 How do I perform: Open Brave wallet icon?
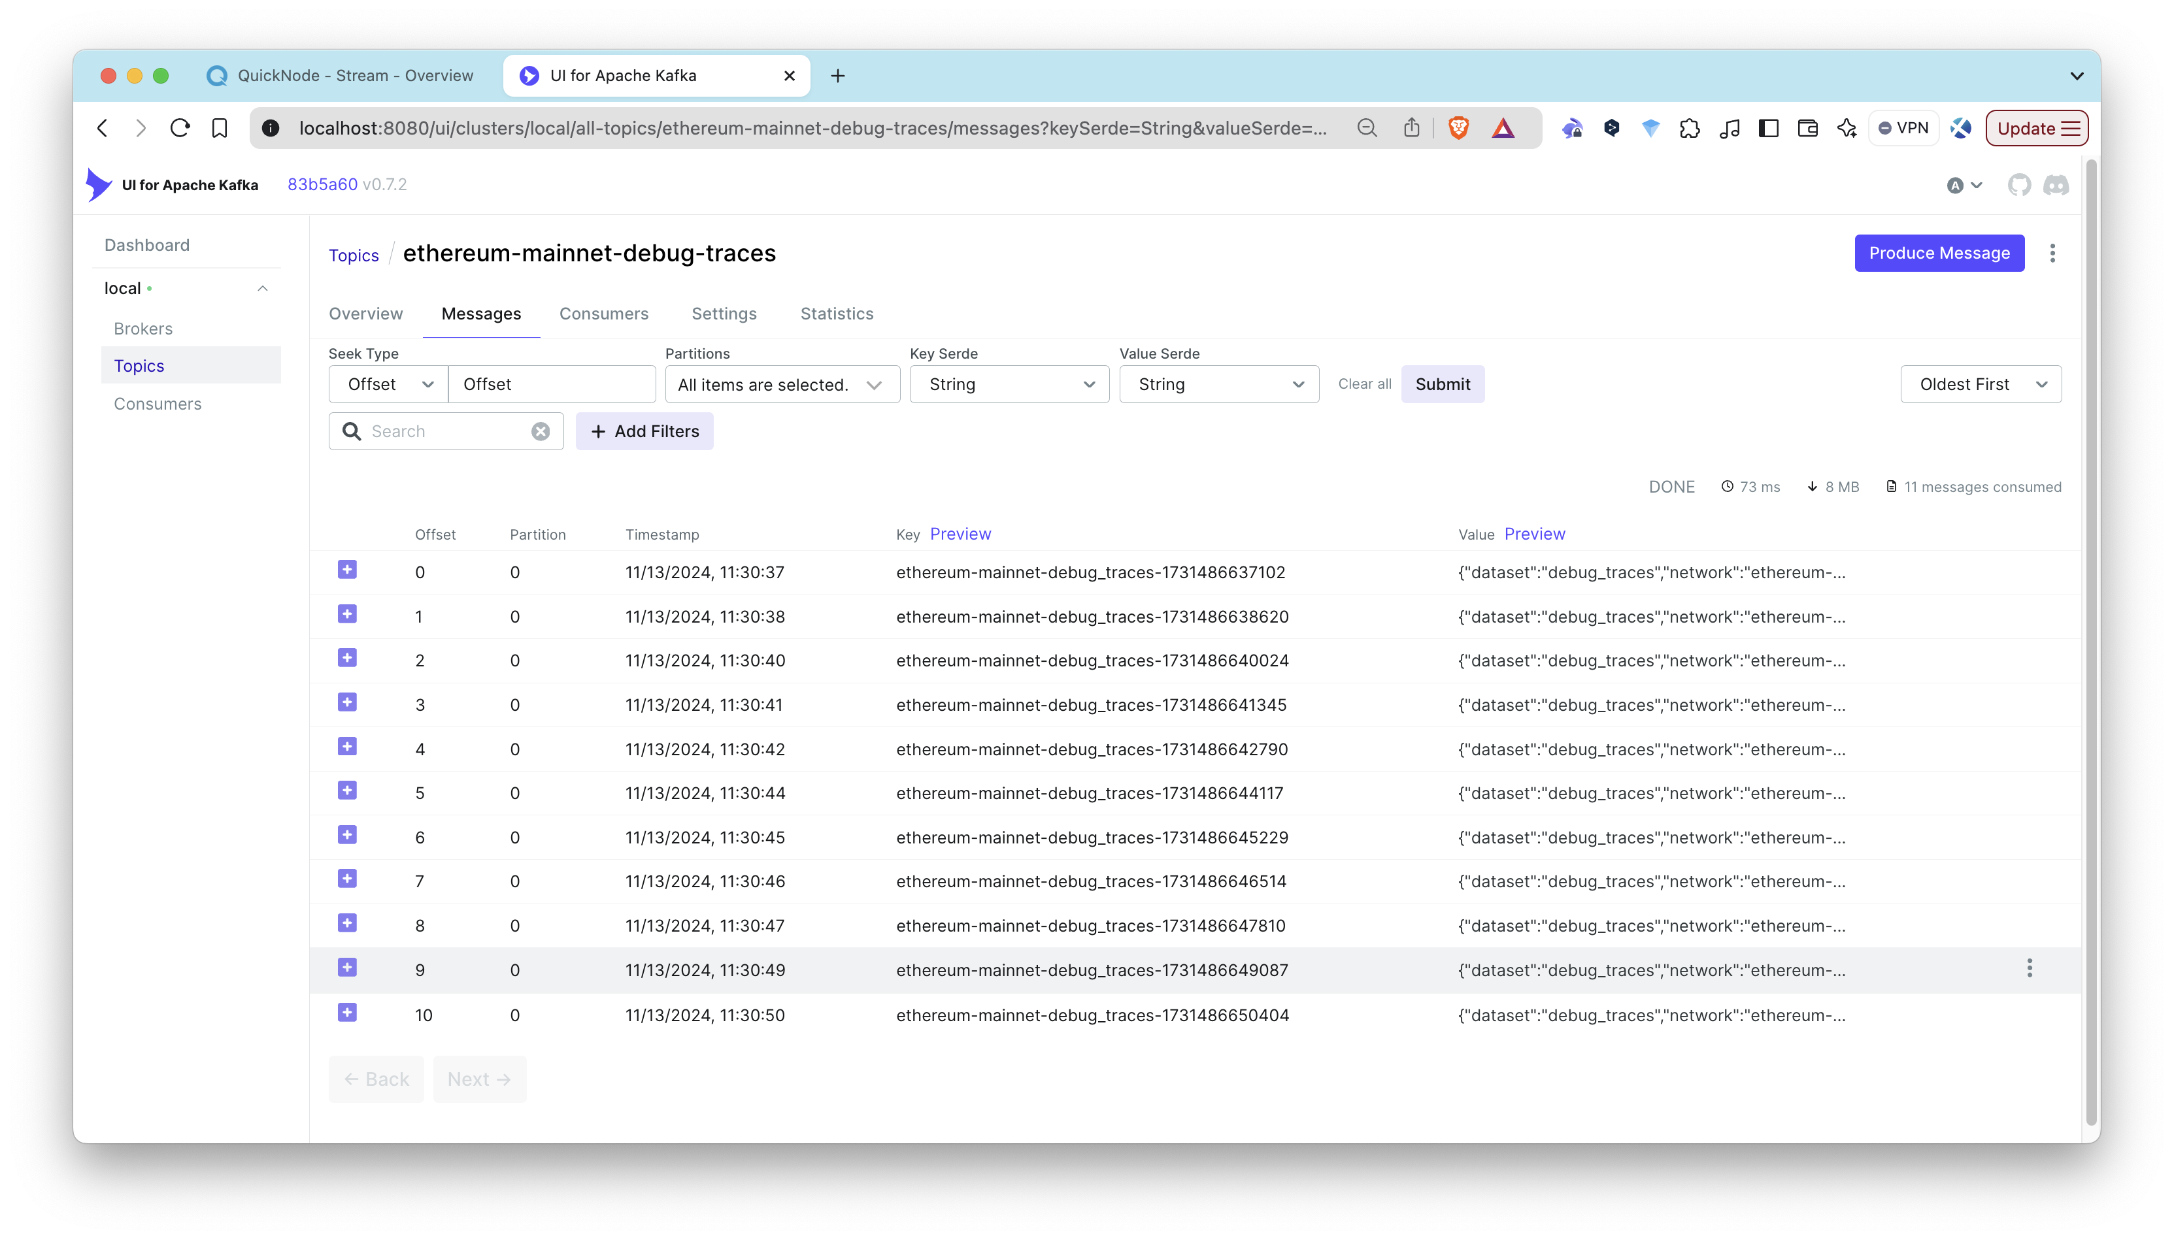point(1808,129)
